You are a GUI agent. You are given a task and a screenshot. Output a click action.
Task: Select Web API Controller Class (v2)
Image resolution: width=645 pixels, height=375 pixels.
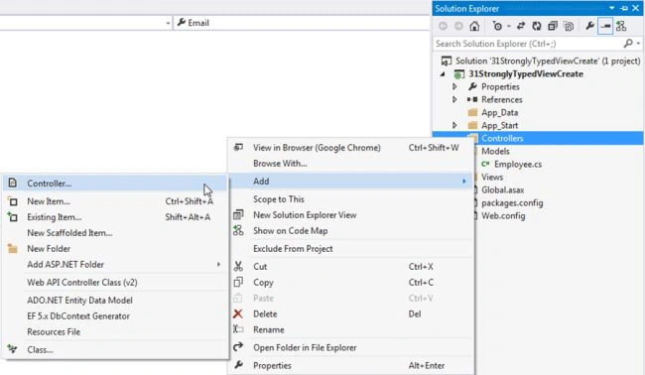(115, 283)
